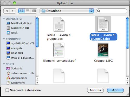Select the unselected Barilla gruppo.doc file icon
Screen dimensions: 130x97
[x=59, y=24]
